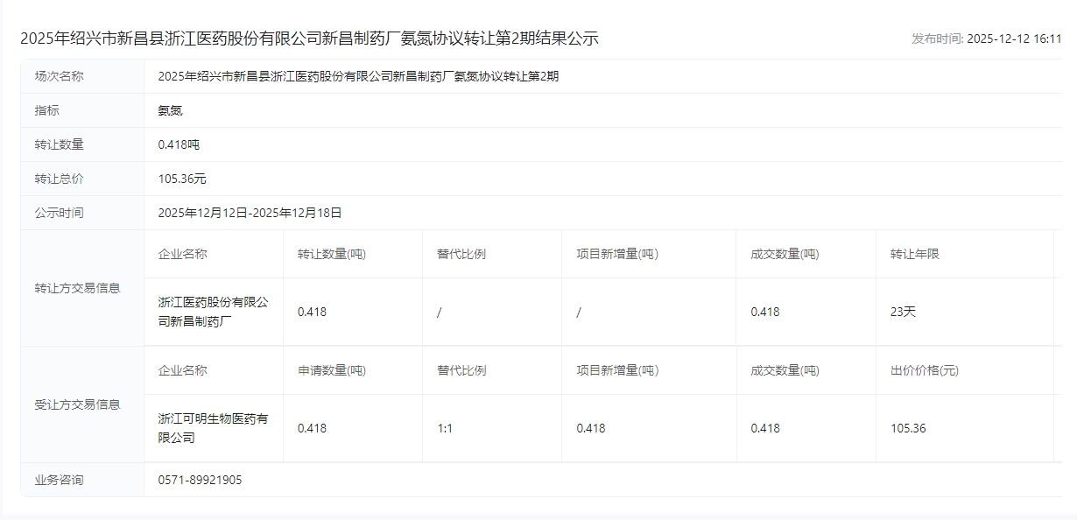This screenshot has height=520, width=1077.
Task: Click the 发布时间 2025-12-12 16:11 timestamp
Action: (x=986, y=39)
